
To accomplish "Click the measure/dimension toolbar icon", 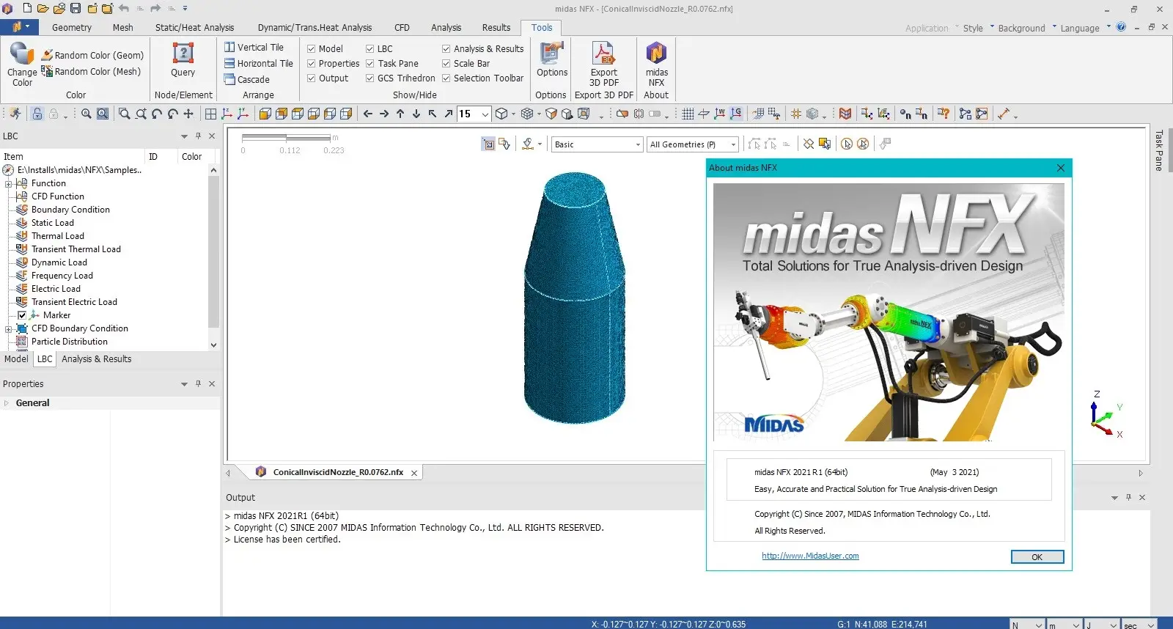I will 1003,114.
